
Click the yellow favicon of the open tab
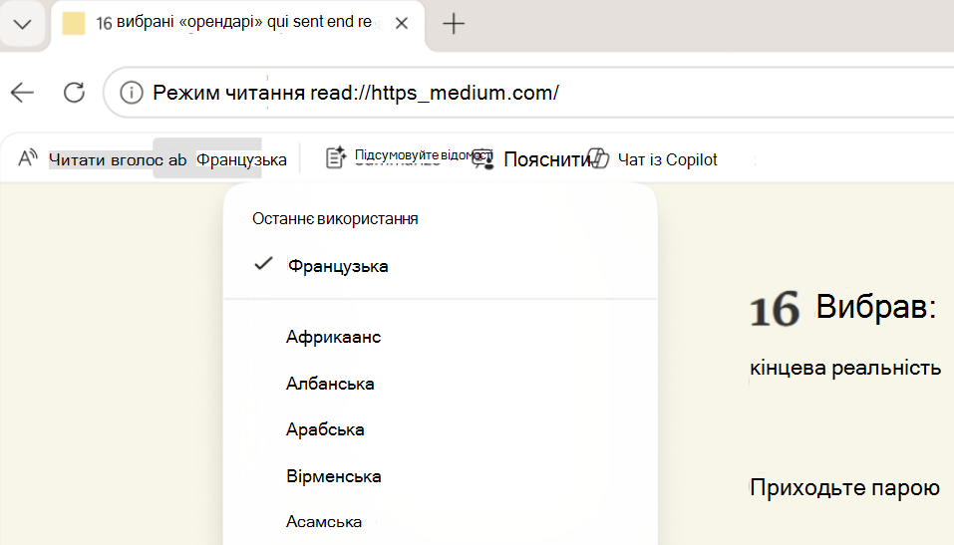pyautogui.click(x=74, y=23)
